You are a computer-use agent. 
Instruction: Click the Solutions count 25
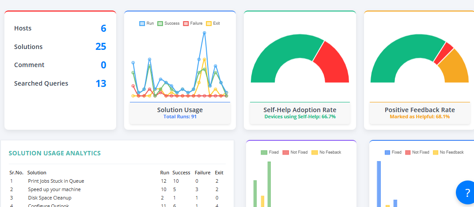[x=101, y=46]
